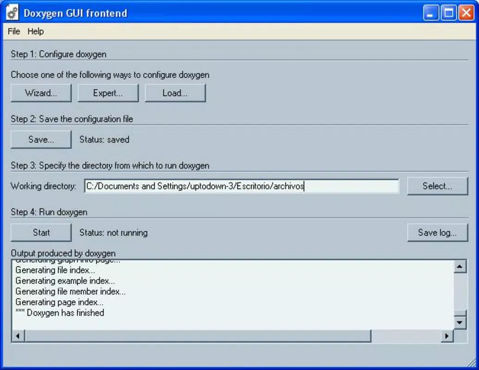
Task: Maximize the Doxygen GUI frontend window
Action: click(448, 13)
